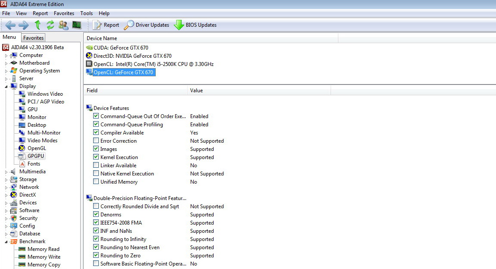Open the View menu

21,13
